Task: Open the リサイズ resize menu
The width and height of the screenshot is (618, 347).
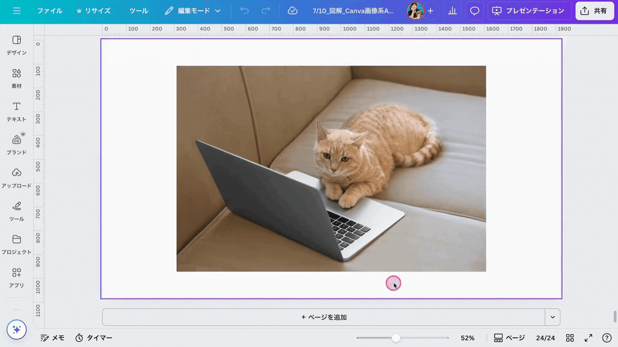Action: [x=94, y=11]
